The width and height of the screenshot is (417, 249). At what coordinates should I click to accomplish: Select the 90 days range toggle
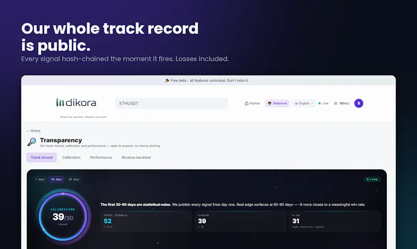coord(74,179)
